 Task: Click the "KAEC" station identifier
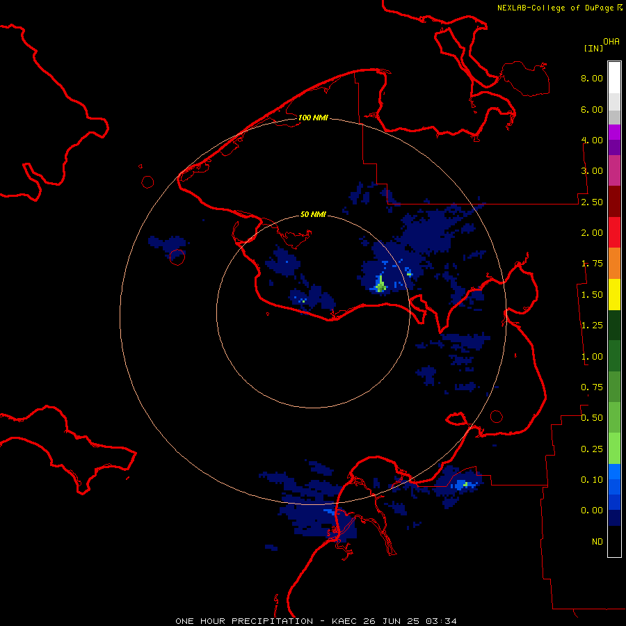(x=344, y=621)
